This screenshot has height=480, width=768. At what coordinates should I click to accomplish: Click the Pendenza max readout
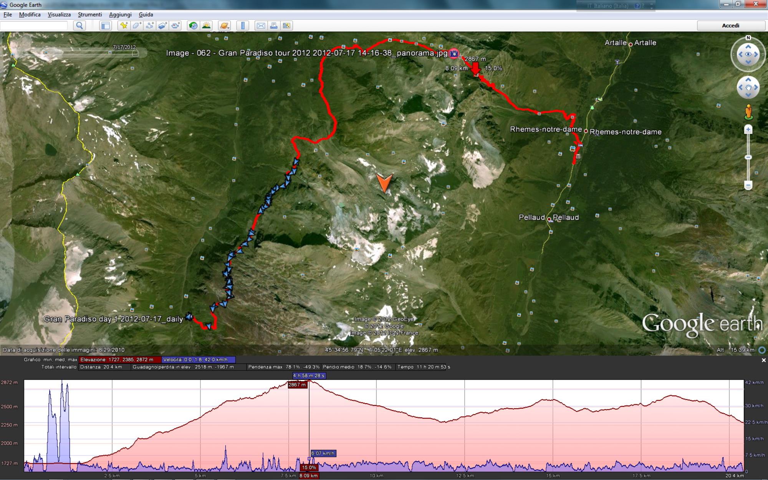(284, 367)
